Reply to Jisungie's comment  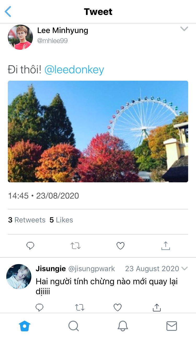[x=39, y=307]
